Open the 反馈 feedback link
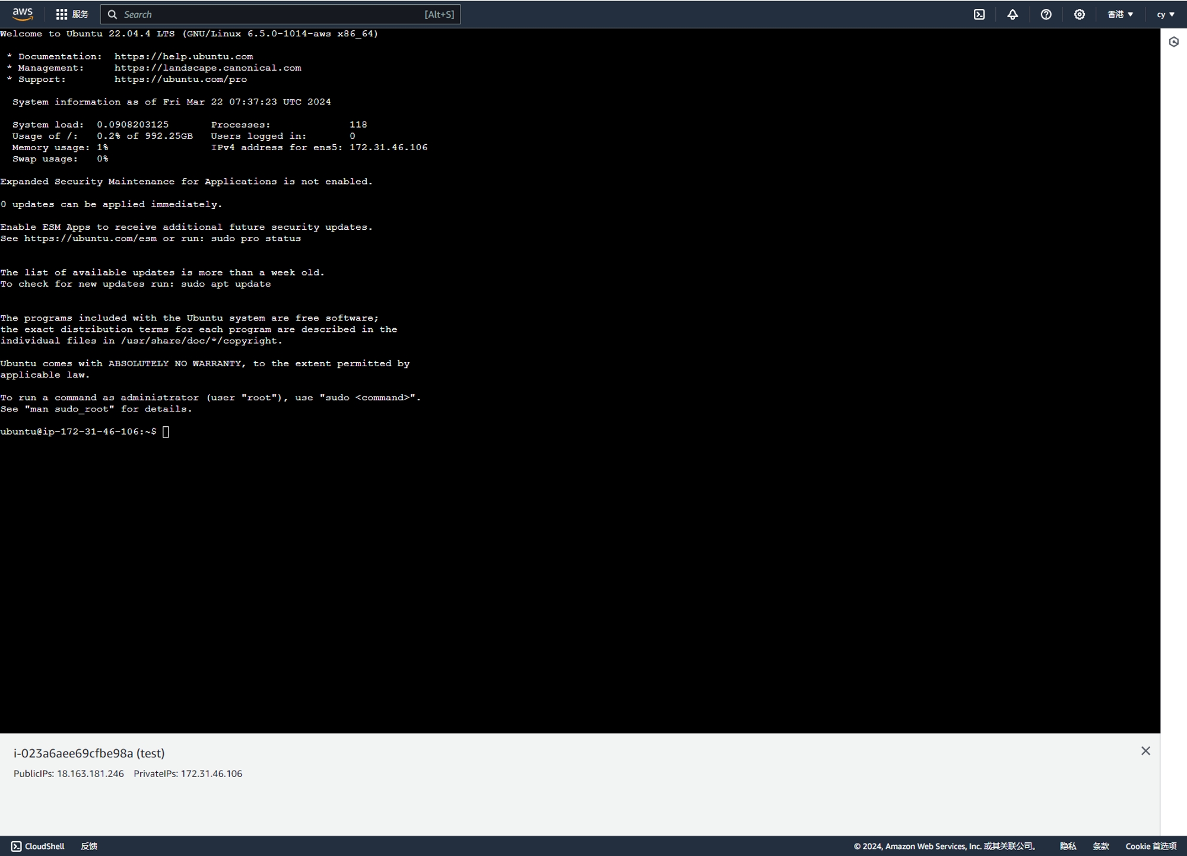Image resolution: width=1187 pixels, height=856 pixels. (89, 846)
